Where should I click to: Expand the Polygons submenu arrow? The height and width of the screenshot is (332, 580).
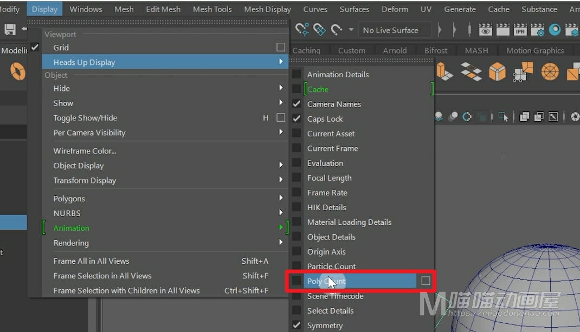click(281, 198)
